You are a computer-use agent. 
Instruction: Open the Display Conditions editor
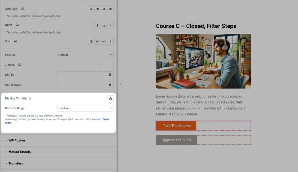pyautogui.click(x=111, y=99)
